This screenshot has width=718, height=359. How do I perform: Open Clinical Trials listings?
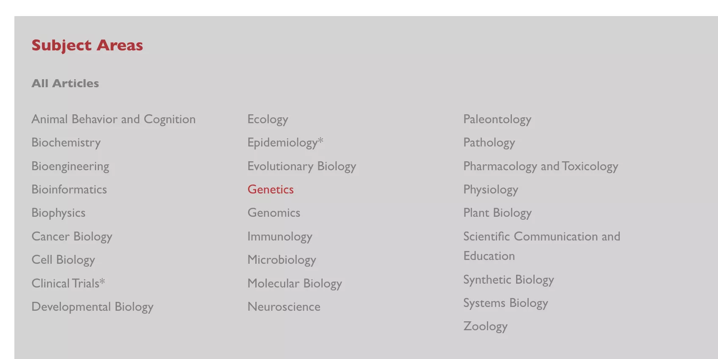pos(68,283)
